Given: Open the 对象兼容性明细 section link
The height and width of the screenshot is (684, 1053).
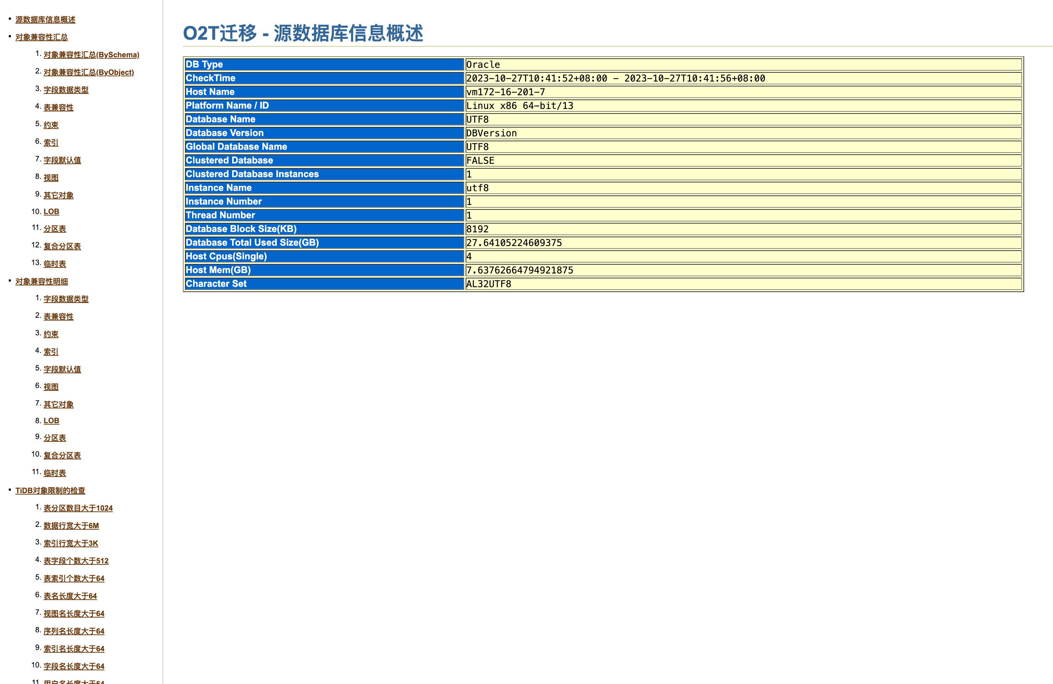Looking at the screenshot, I should pos(41,282).
